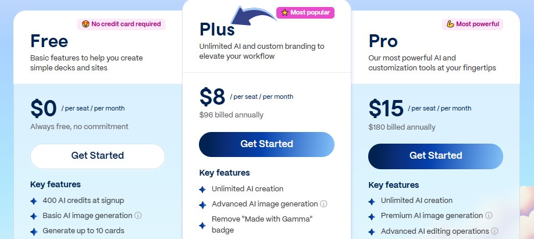Select the Pro plan heading
The height and width of the screenshot is (239, 534).
[x=383, y=41]
